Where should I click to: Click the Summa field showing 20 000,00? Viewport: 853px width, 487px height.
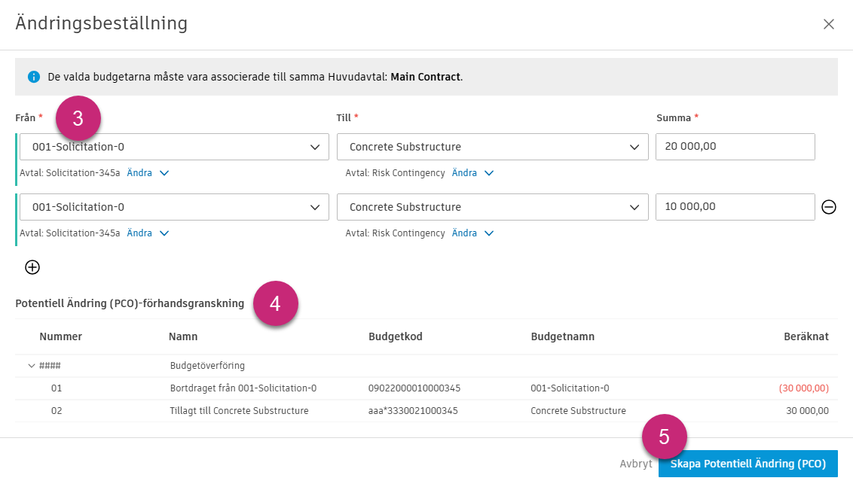click(x=735, y=147)
